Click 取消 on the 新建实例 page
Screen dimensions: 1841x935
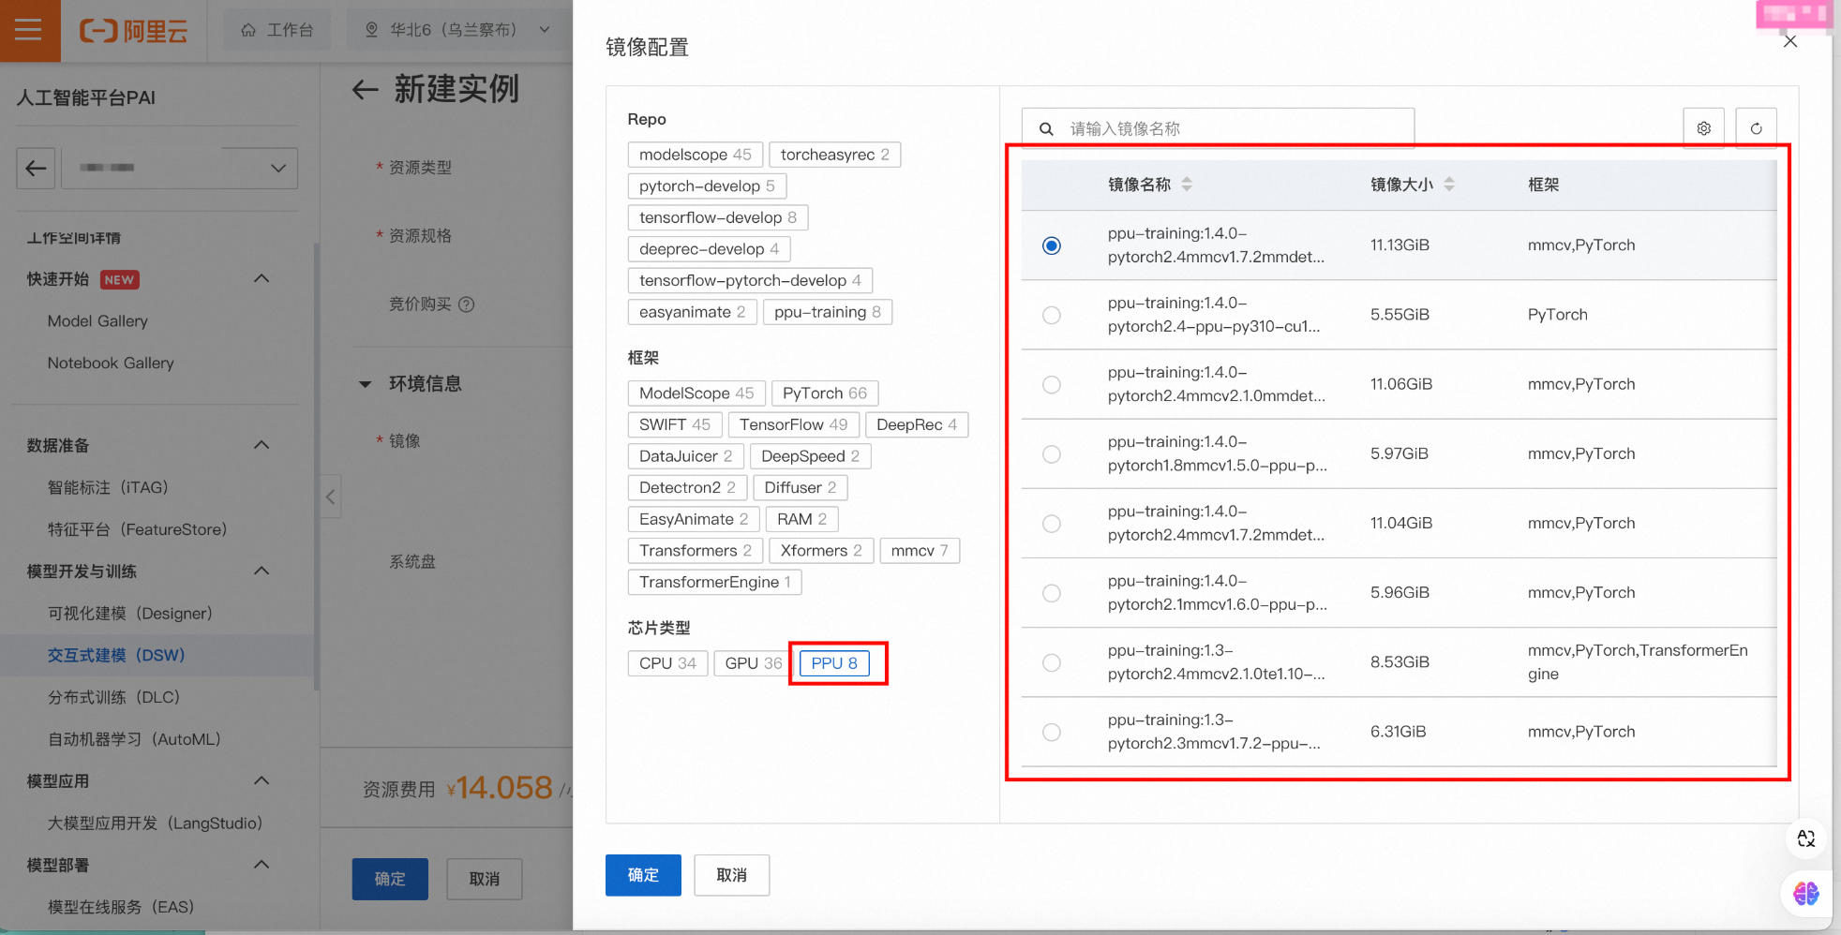pos(485,879)
